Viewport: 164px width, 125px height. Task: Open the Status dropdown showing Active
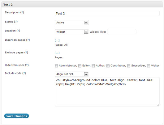click(x=72, y=23)
